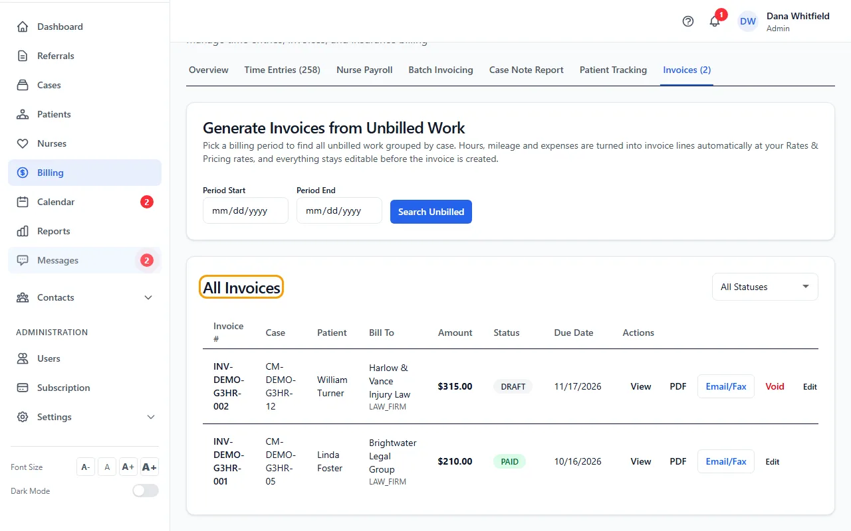Click the Messages chat bubble icon
851x531 pixels.
pos(23,260)
